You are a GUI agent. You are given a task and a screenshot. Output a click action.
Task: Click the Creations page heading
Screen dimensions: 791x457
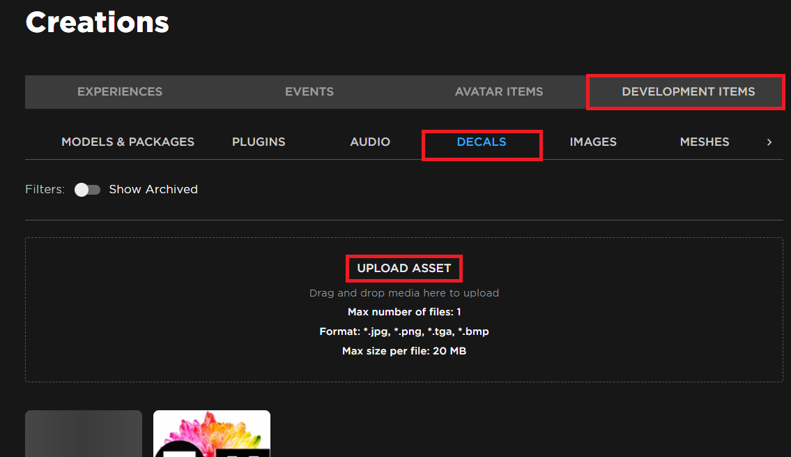click(x=98, y=23)
